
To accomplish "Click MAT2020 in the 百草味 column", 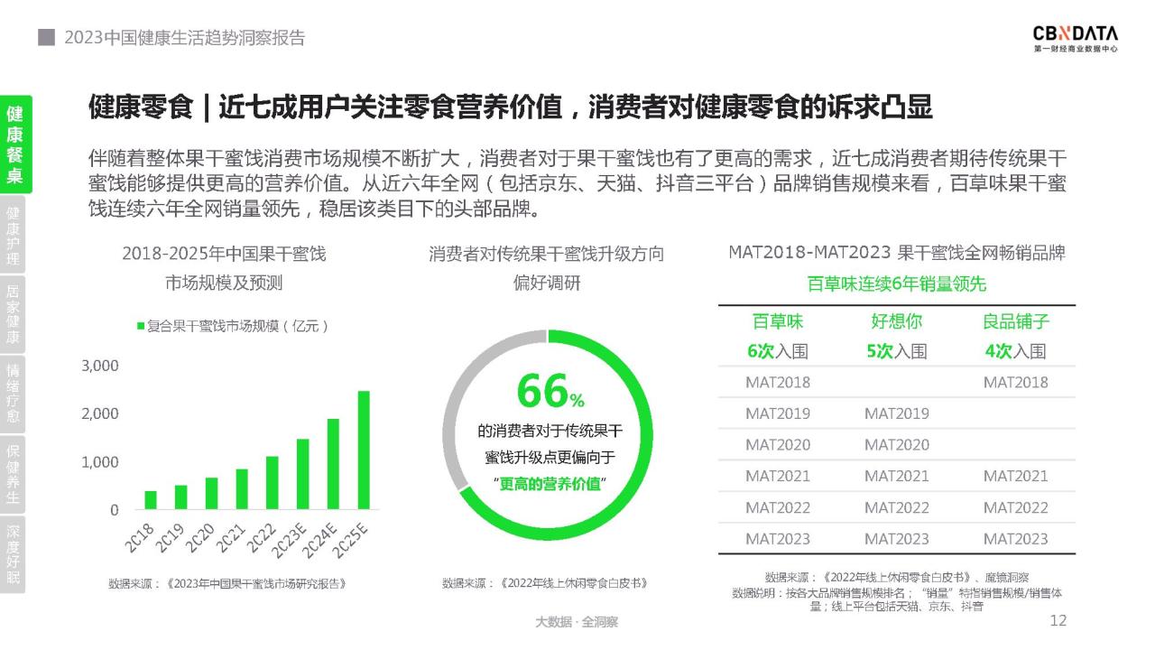I will (x=778, y=445).
